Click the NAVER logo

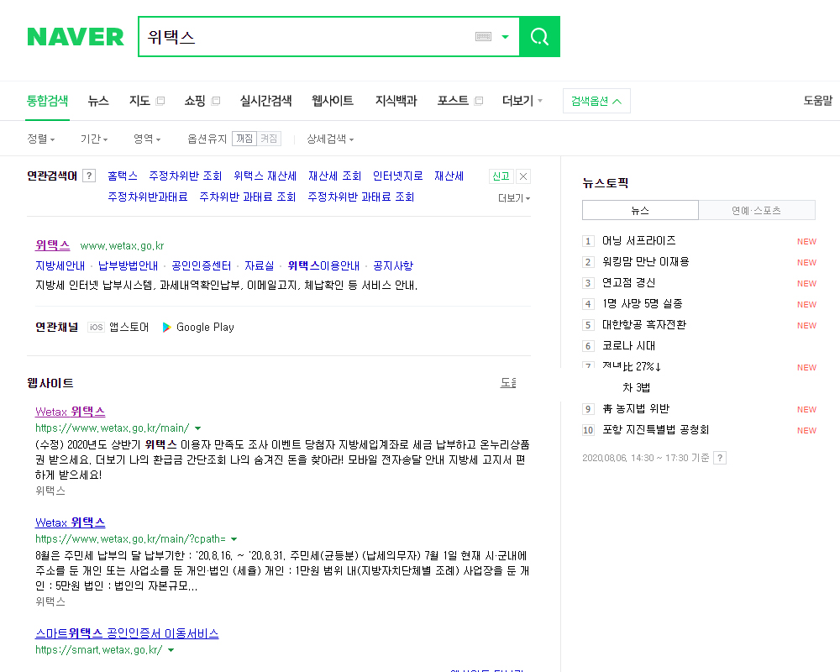coord(75,37)
